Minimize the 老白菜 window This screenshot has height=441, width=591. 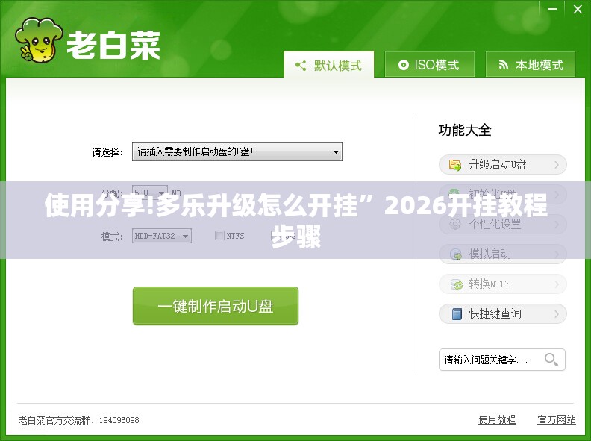click(552, 9)
